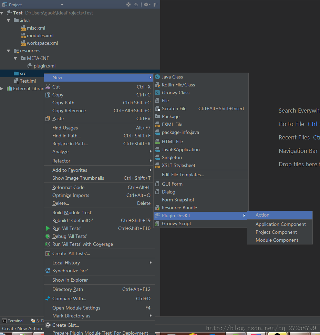Select Test.iml file in tree
The width and height of the screenshot is (320, 335).
[x=28, y=81]
